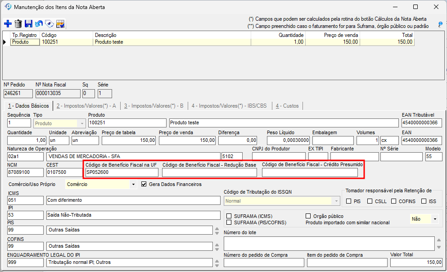Enable the SUFRAMA (ICMS) checkbox
447x272 pixels.
pyautogui.click(x=230, y=216)
